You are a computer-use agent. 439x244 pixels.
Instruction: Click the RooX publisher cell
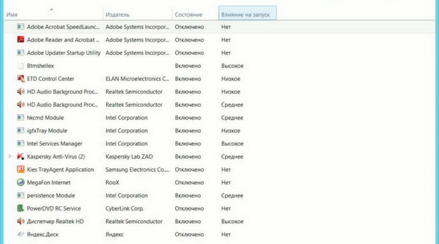tap(112, 182)
